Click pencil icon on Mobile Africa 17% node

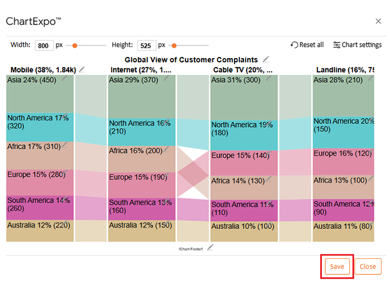tap(64, 144)
